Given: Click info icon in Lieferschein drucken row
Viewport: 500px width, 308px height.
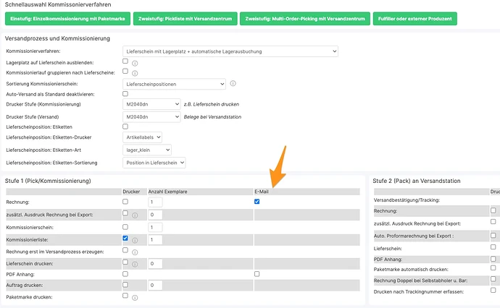Looking at the screenshot, I should 135,264.
